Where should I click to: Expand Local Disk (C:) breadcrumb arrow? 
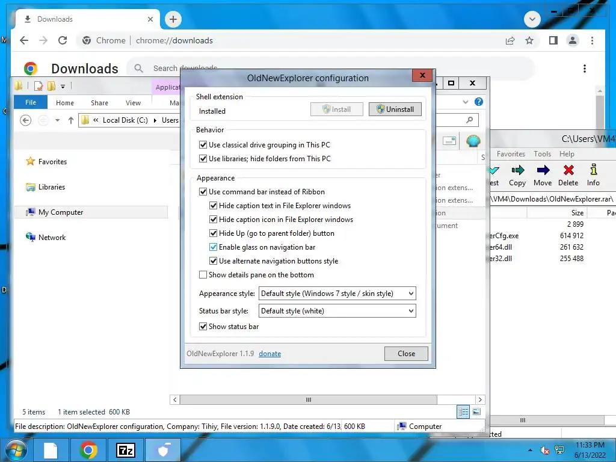[155, 120]
